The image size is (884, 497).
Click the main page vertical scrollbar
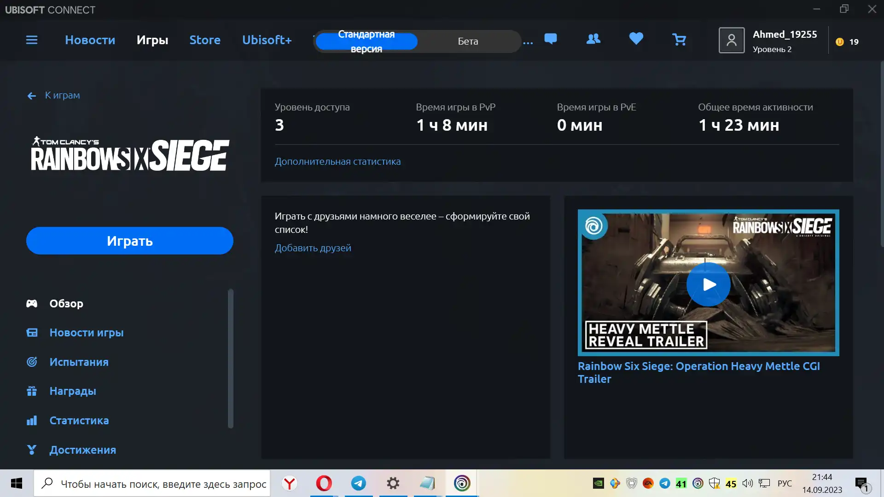click(x=882, y=154)
